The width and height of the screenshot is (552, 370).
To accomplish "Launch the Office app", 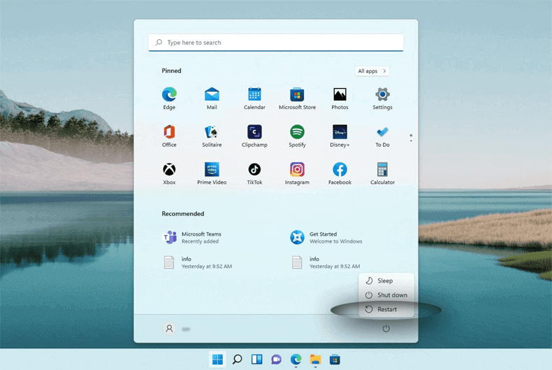I will (x=169, y=136).
